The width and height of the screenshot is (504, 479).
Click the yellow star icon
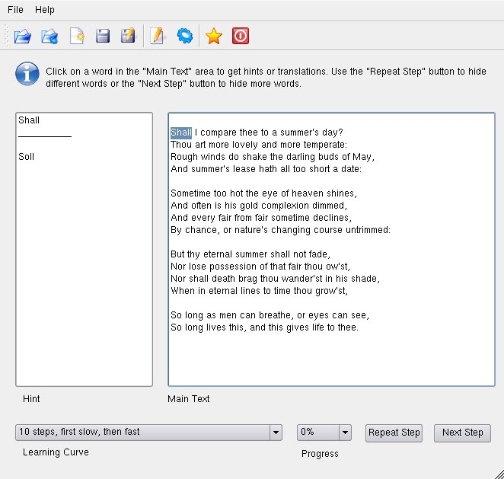click(214, 36)
